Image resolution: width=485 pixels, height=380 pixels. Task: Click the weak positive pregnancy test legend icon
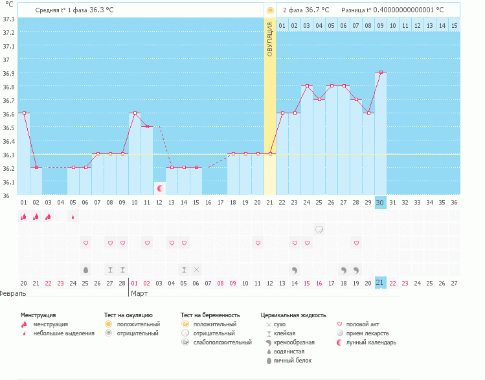point(185,342)
